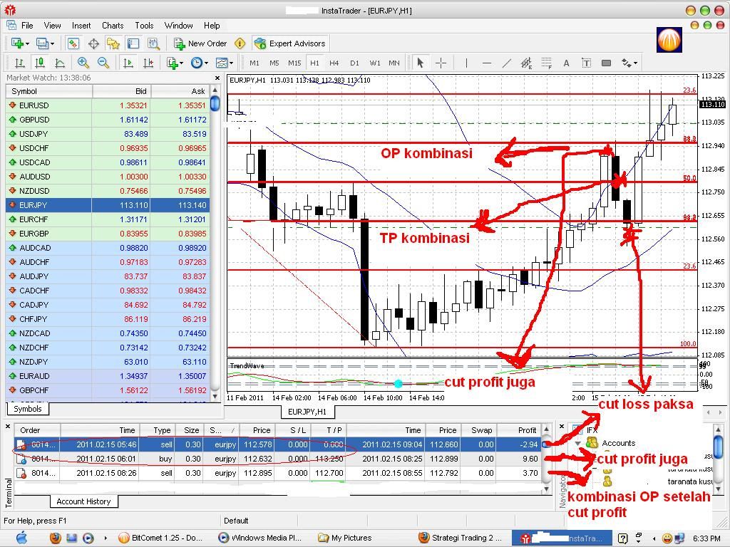Switch chart to Bar Chart mode

click(19, 63)
